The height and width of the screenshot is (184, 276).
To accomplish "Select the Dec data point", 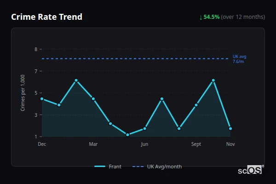I will tap(42, 99).
